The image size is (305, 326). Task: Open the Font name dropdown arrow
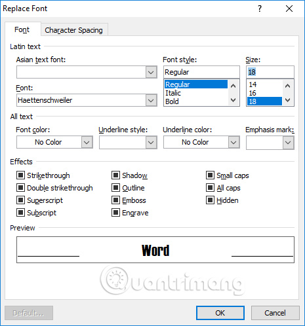(151, 100)
